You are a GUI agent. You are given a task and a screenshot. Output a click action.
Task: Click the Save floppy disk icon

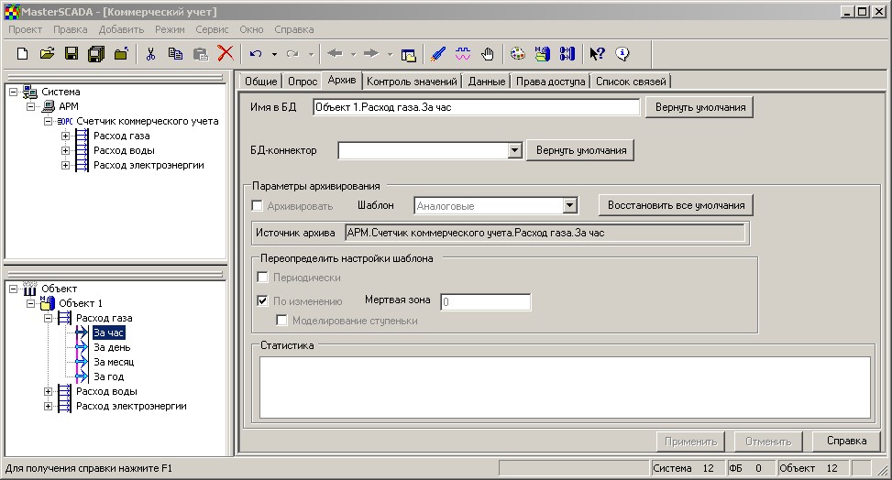[72, 54]
